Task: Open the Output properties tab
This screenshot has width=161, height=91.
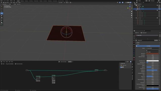Action: tap(134, 37)
